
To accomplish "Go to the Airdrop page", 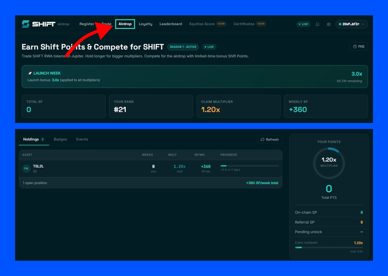I will (125, 24).
